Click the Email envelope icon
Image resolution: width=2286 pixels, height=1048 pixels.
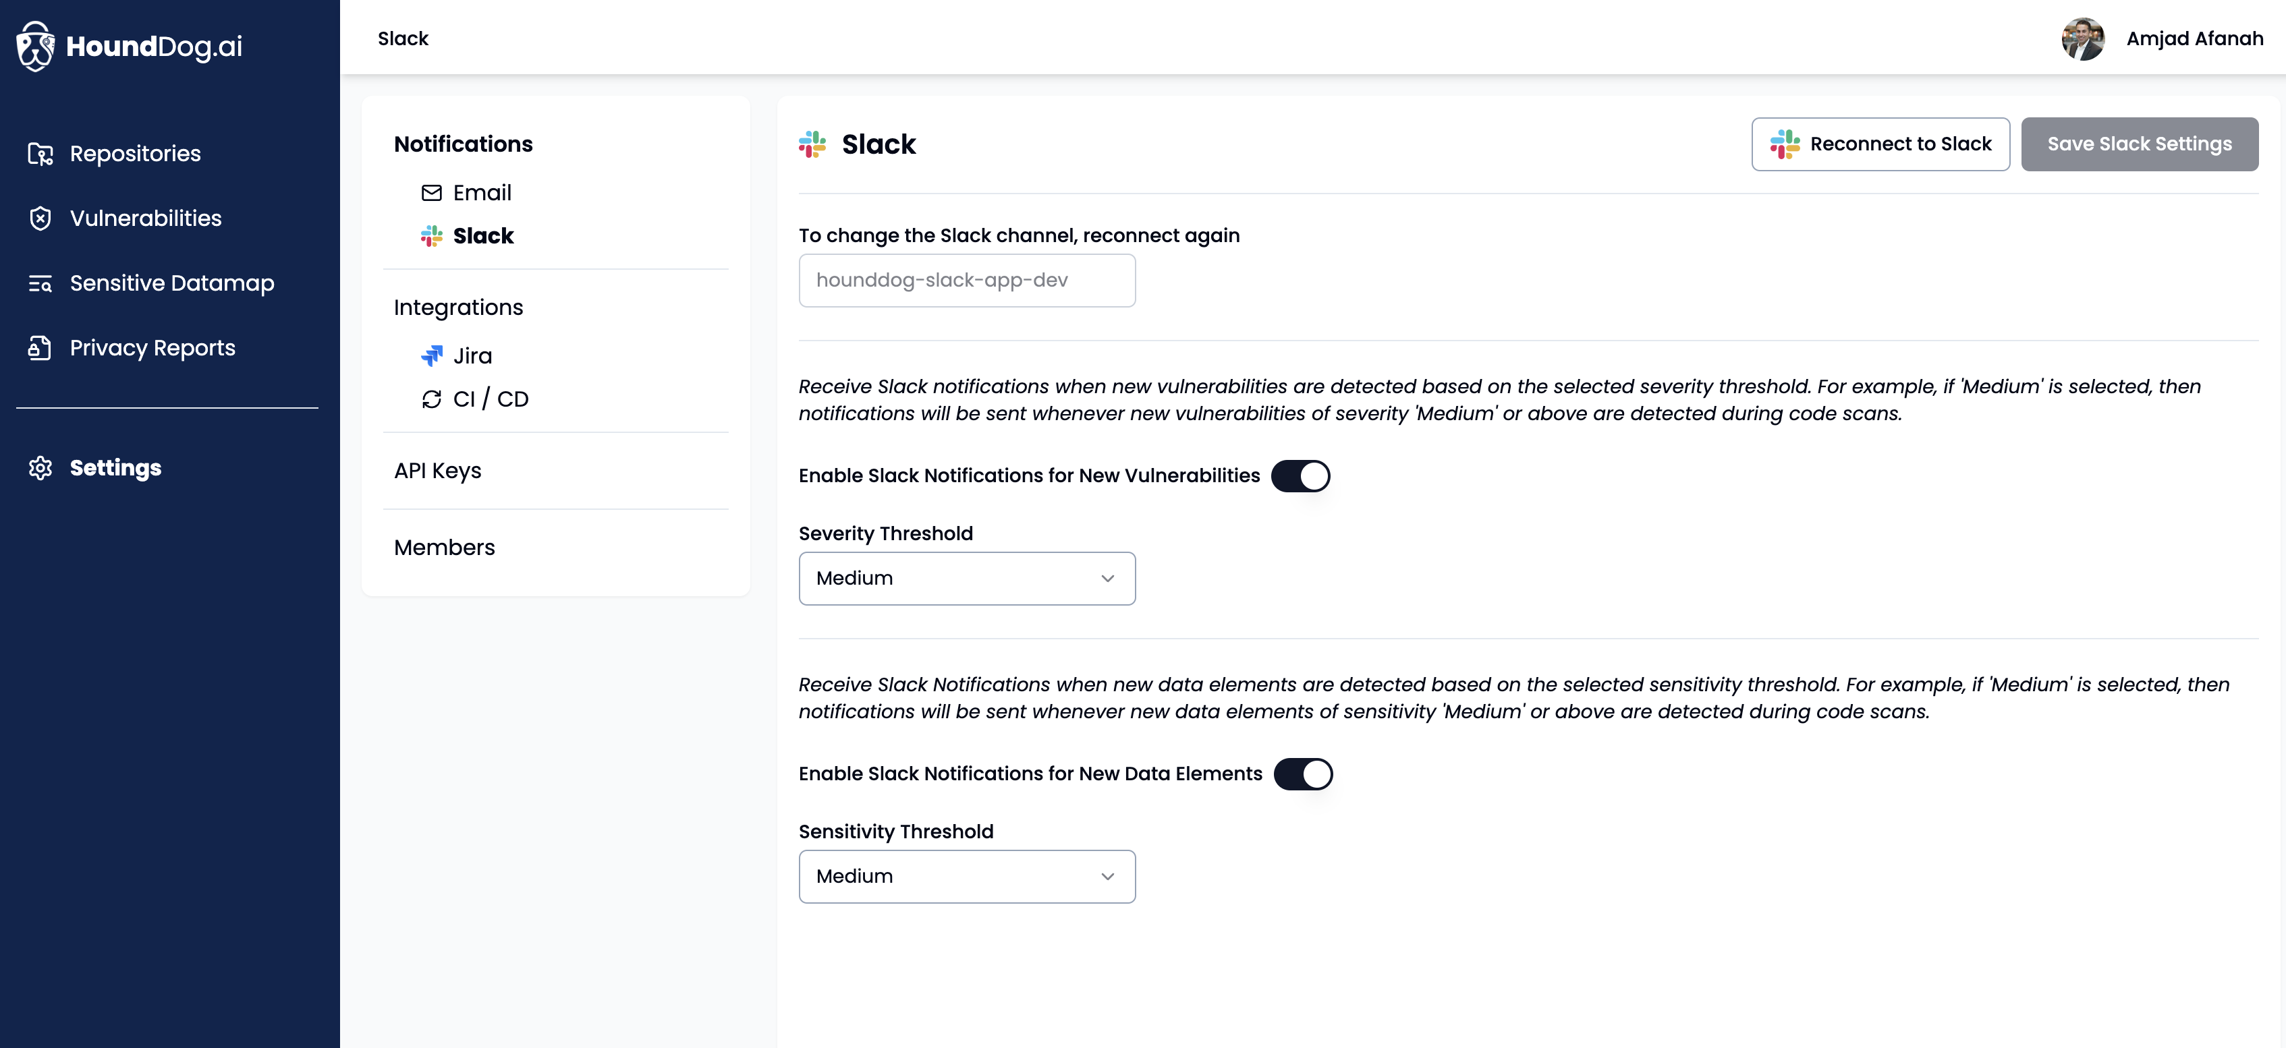pyautogui.click(x=431, y=194)
